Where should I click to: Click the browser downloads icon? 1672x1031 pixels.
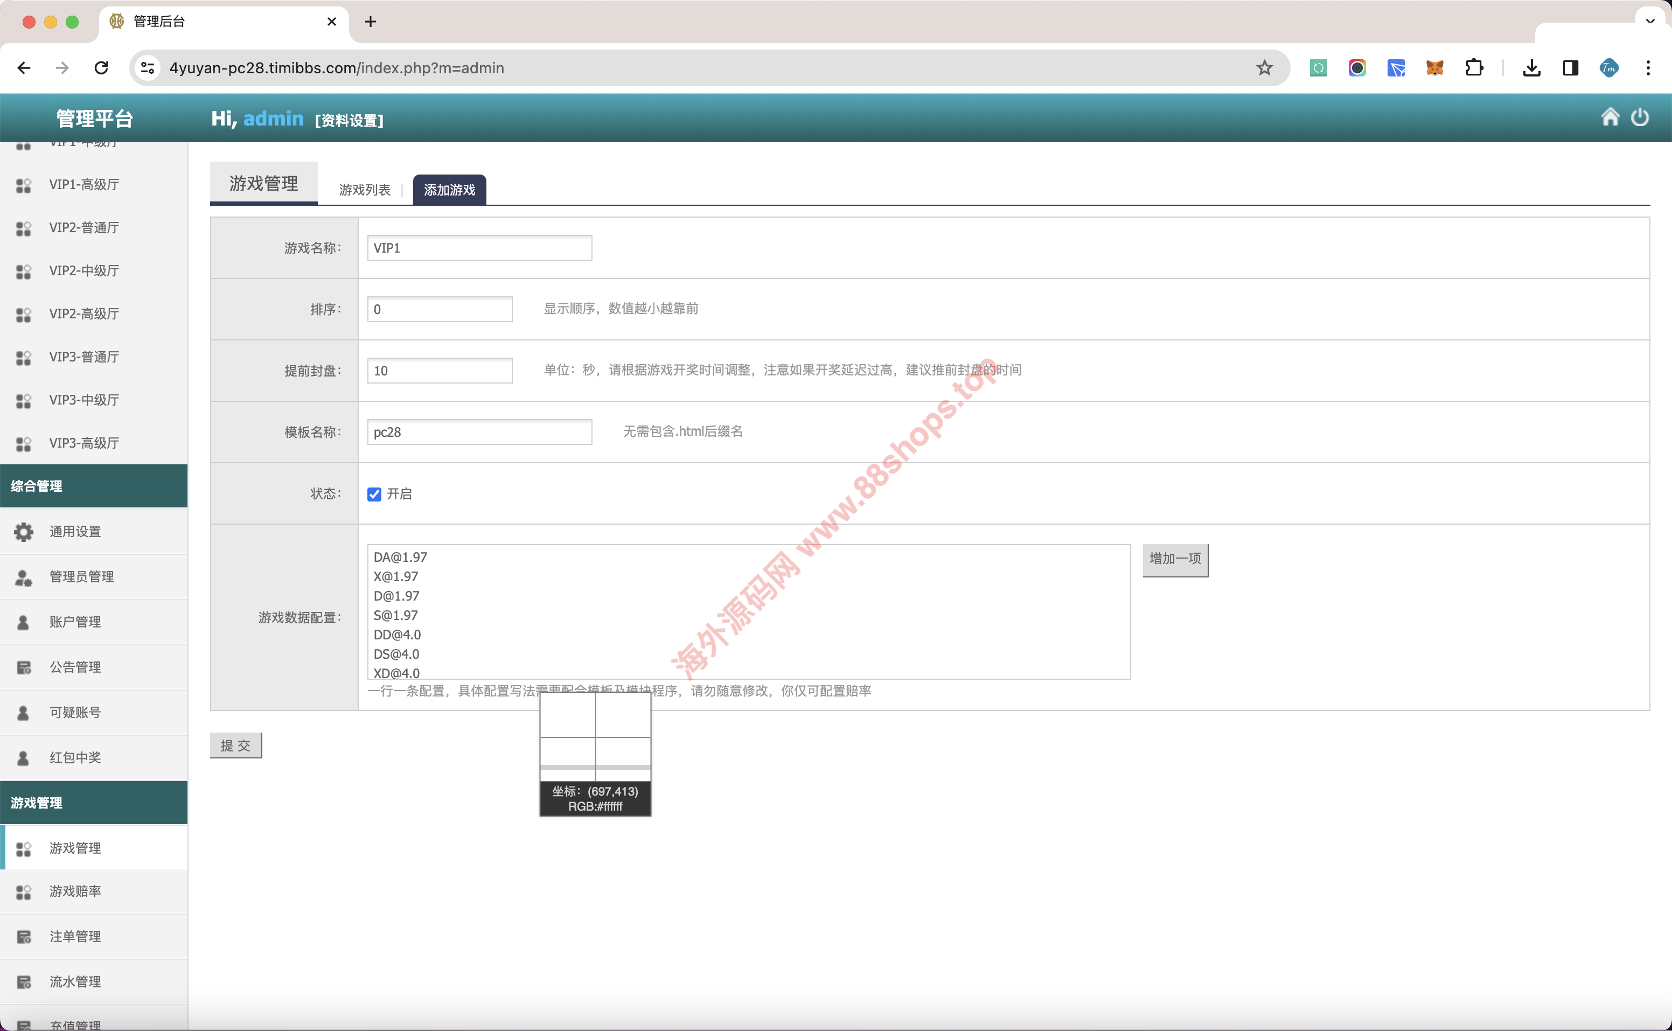click(1531, 67)
